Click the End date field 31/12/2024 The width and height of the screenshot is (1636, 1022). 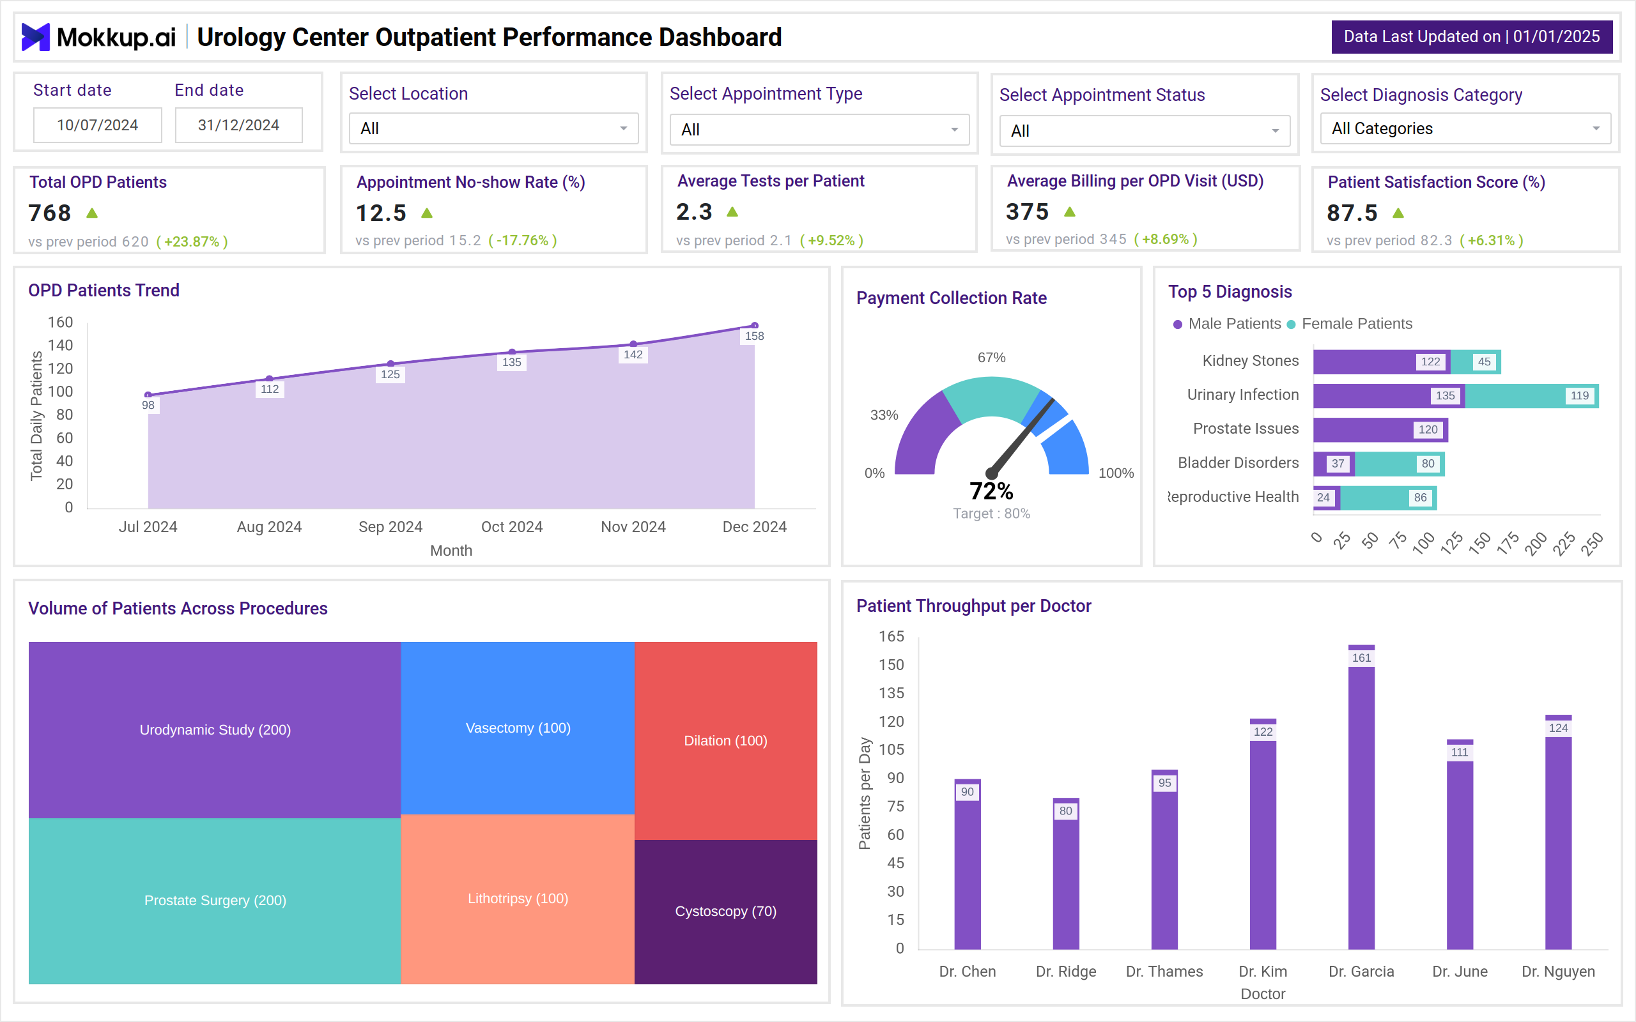(x=238, y=125)
